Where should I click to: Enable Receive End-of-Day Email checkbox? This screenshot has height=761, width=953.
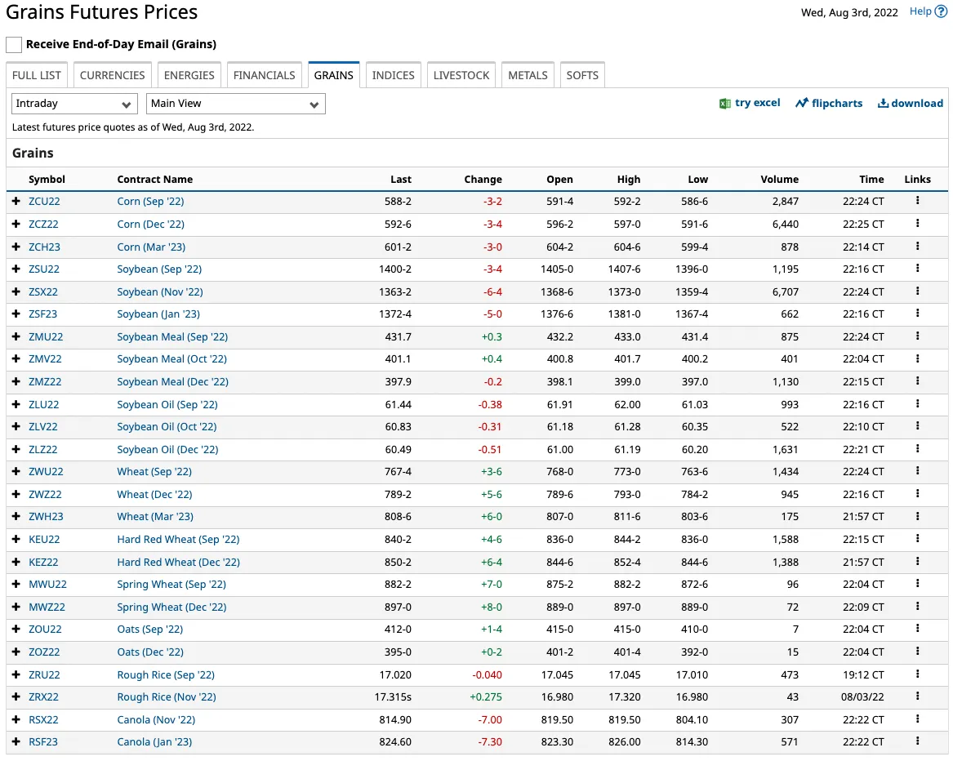click(14, 44)
